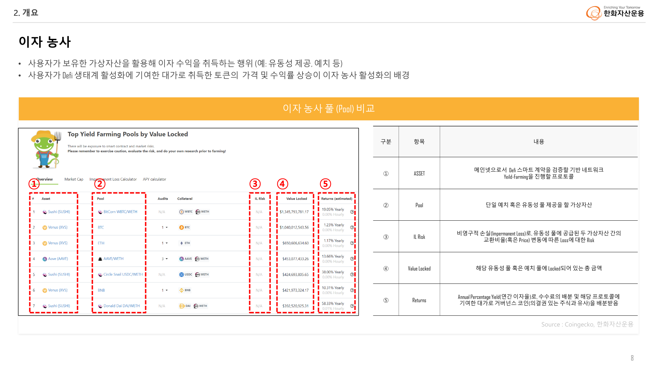This screenshot has width=658, height=370.
Task: Click the DAI collateral icon
Action: click(x=181, y=306)
